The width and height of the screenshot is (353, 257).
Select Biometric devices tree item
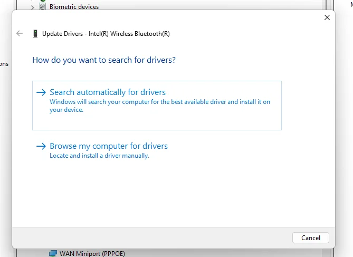pos(74,7)
